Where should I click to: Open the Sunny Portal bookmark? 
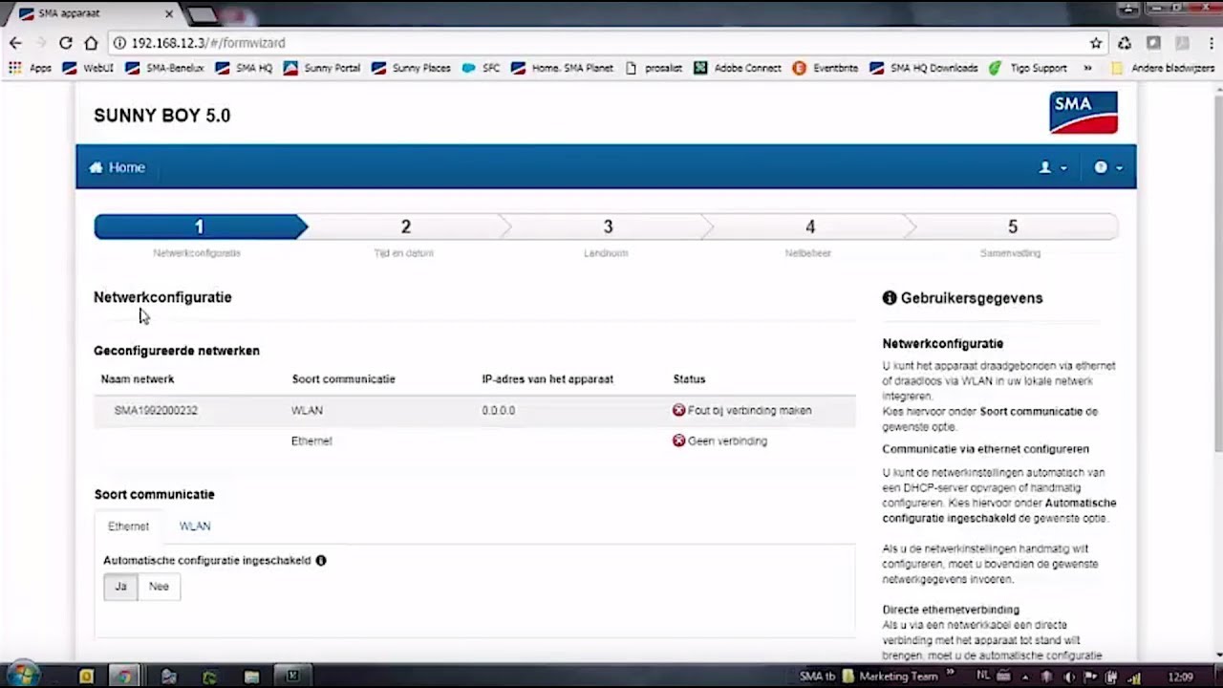(x=322, y=68)
